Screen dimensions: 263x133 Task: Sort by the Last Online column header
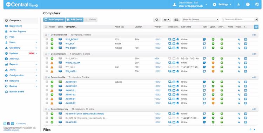(186, 27)
